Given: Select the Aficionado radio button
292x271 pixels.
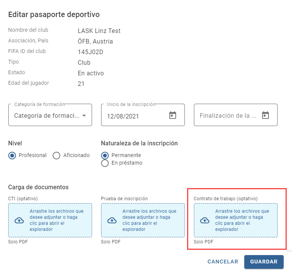Looking at the screenshot, I should click(x=56, y=156).
